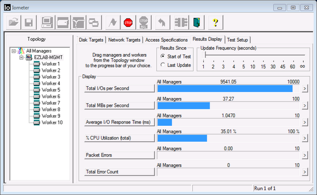The image size is (317, 195).
Task: Open the Test Setup tab
Action: [x=238, y=40]
